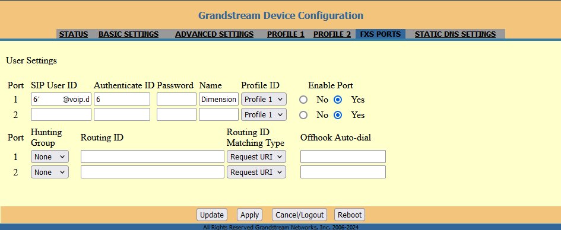Click Cancel/Logout button
The image size is (561, 230).
tap(299, 215)
